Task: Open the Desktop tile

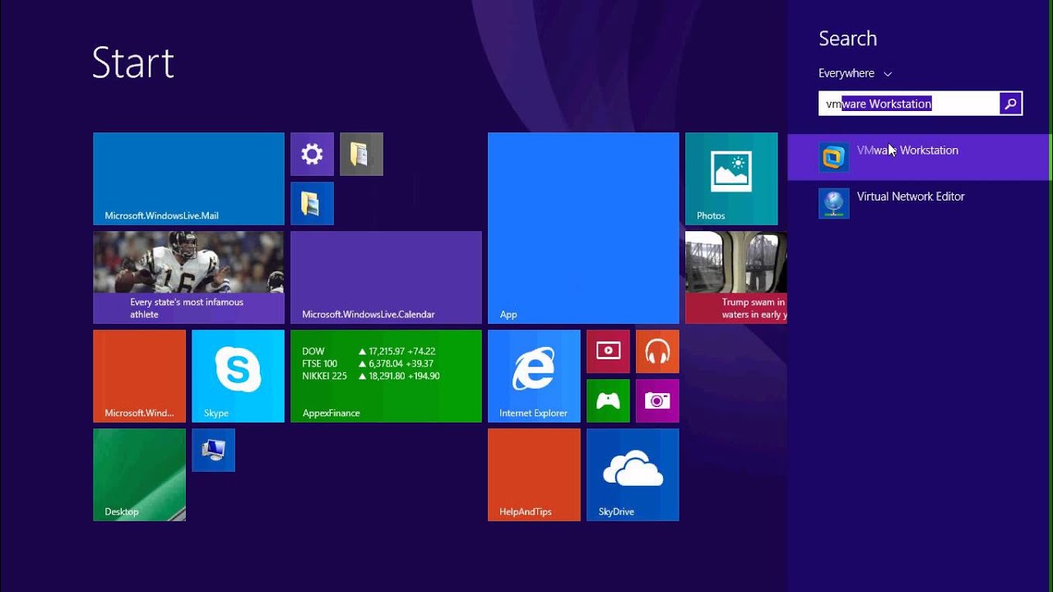Action: point(139,474)
